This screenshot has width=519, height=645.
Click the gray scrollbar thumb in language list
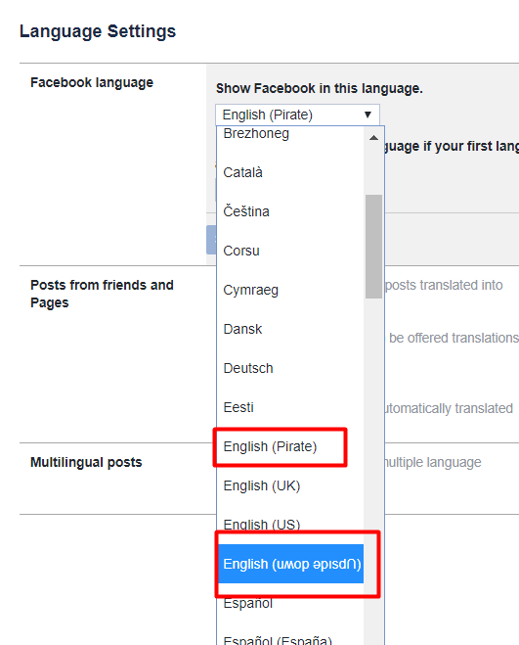point(373,247)
